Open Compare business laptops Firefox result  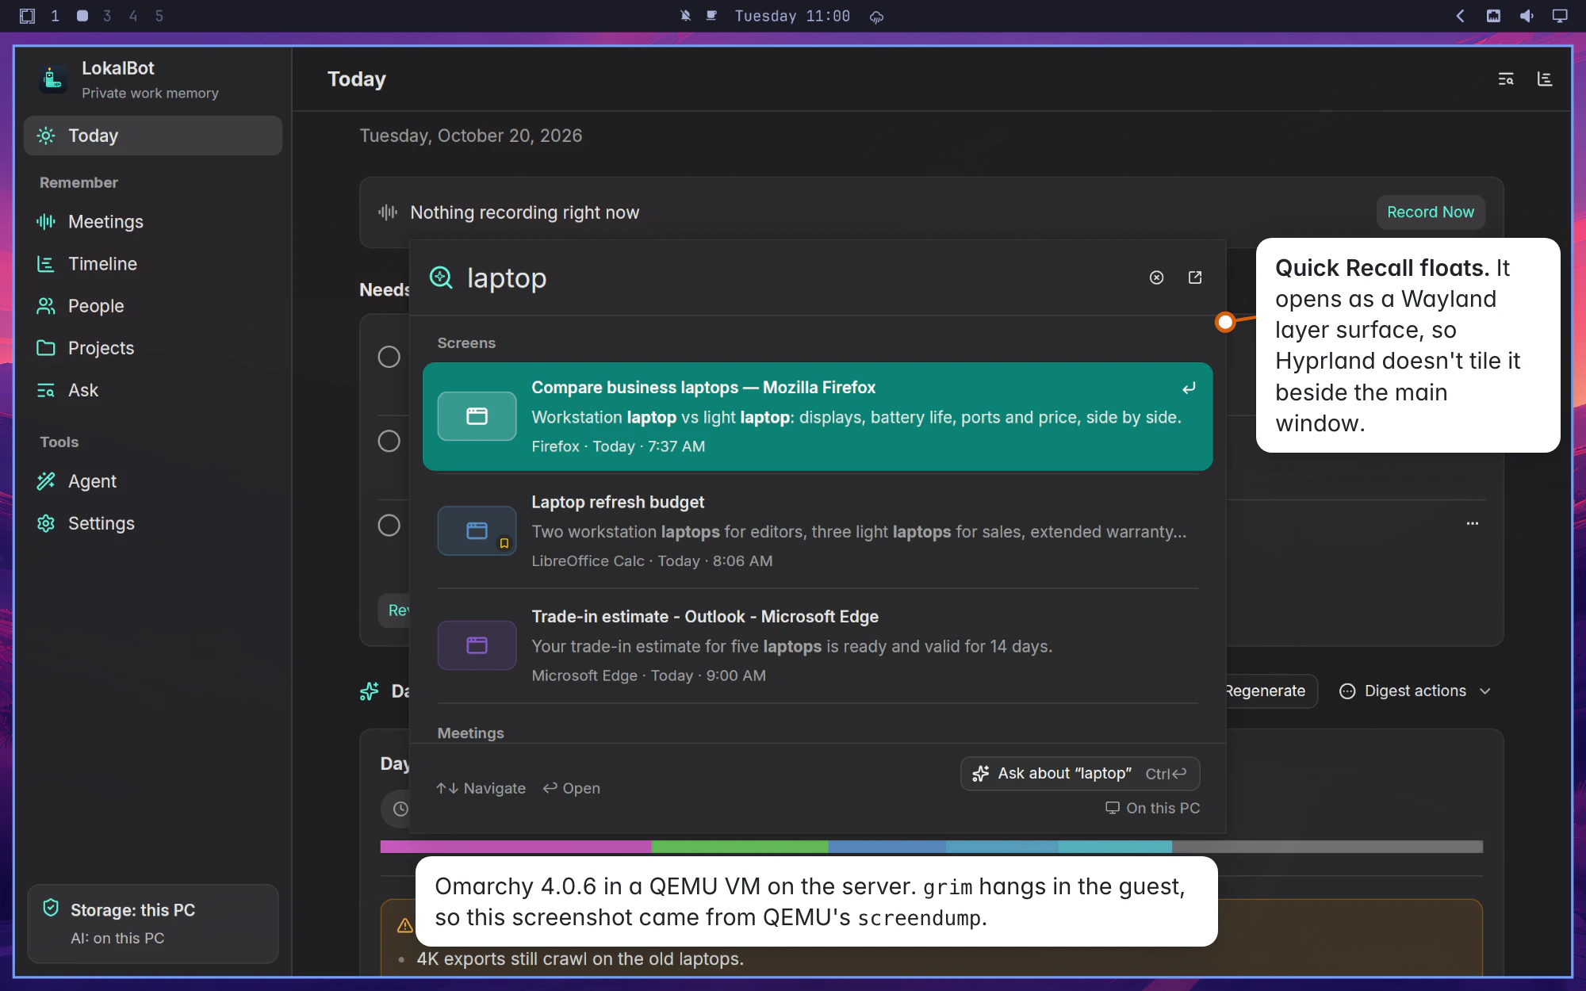click(818, 417)
